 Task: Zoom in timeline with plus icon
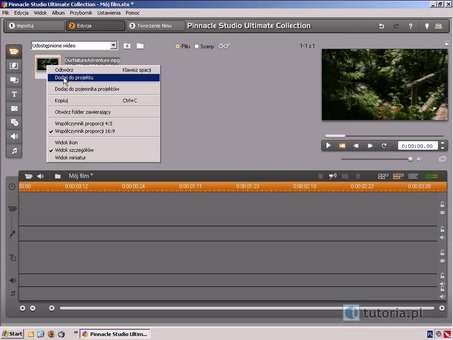(23, 308)
